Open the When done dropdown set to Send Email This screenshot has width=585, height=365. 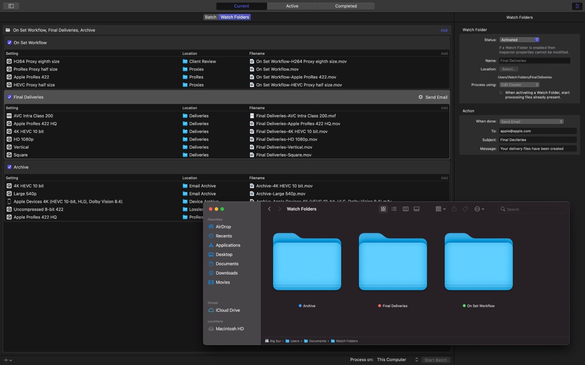click(x=531, y=121)
